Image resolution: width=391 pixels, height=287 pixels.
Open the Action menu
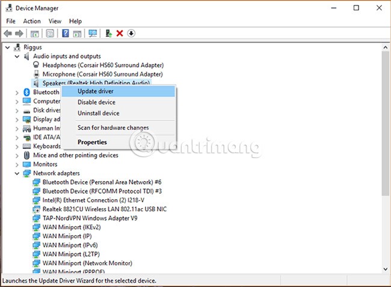pos(32,21)
